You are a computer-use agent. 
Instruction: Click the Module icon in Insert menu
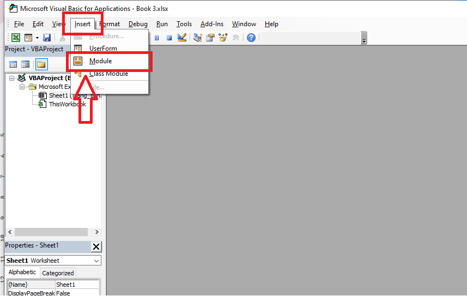(x=78, y=61)
